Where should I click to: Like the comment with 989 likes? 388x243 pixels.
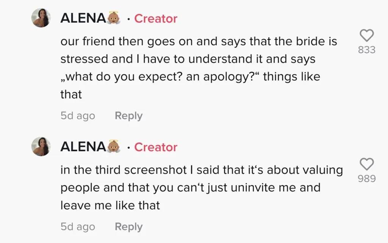pos(366,164)
